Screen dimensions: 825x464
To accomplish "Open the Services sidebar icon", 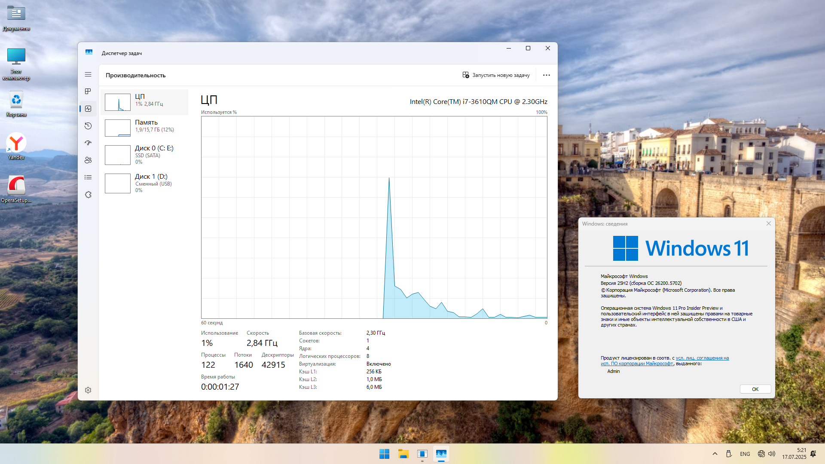I will 88,195.
